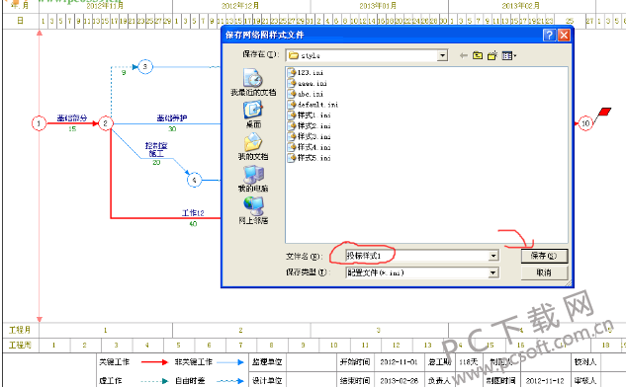Image resolution: width=626 pixels, height=387 pixels.
Task: Click the up one folder level icon
Action: click(478, 56)
